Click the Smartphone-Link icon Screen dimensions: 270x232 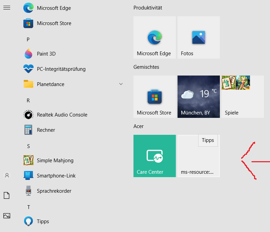coord(28,175)
